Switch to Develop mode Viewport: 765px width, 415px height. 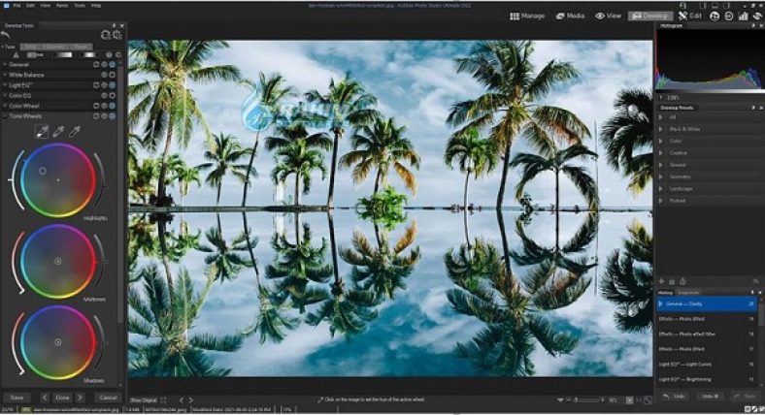(649, 16)
